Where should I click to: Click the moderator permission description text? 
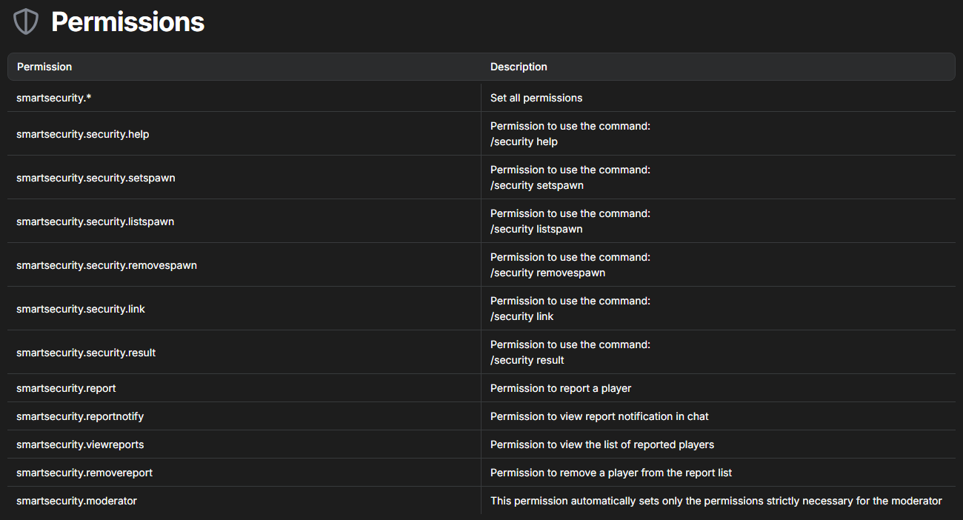point(716,501)
